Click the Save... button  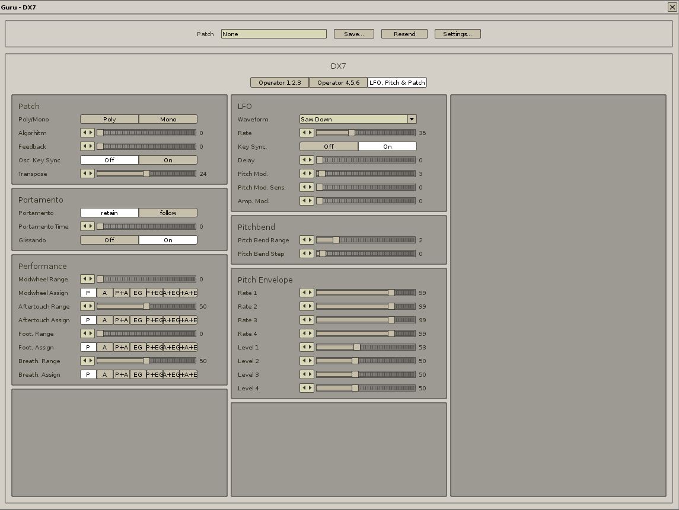tap(354, 34)
